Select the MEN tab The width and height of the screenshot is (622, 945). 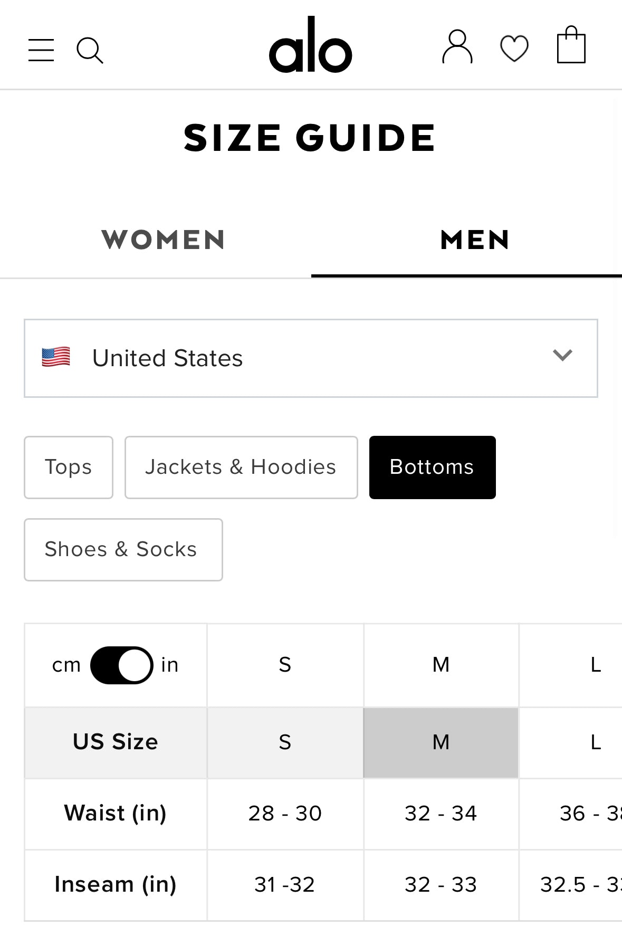click(x=475, y=240)
